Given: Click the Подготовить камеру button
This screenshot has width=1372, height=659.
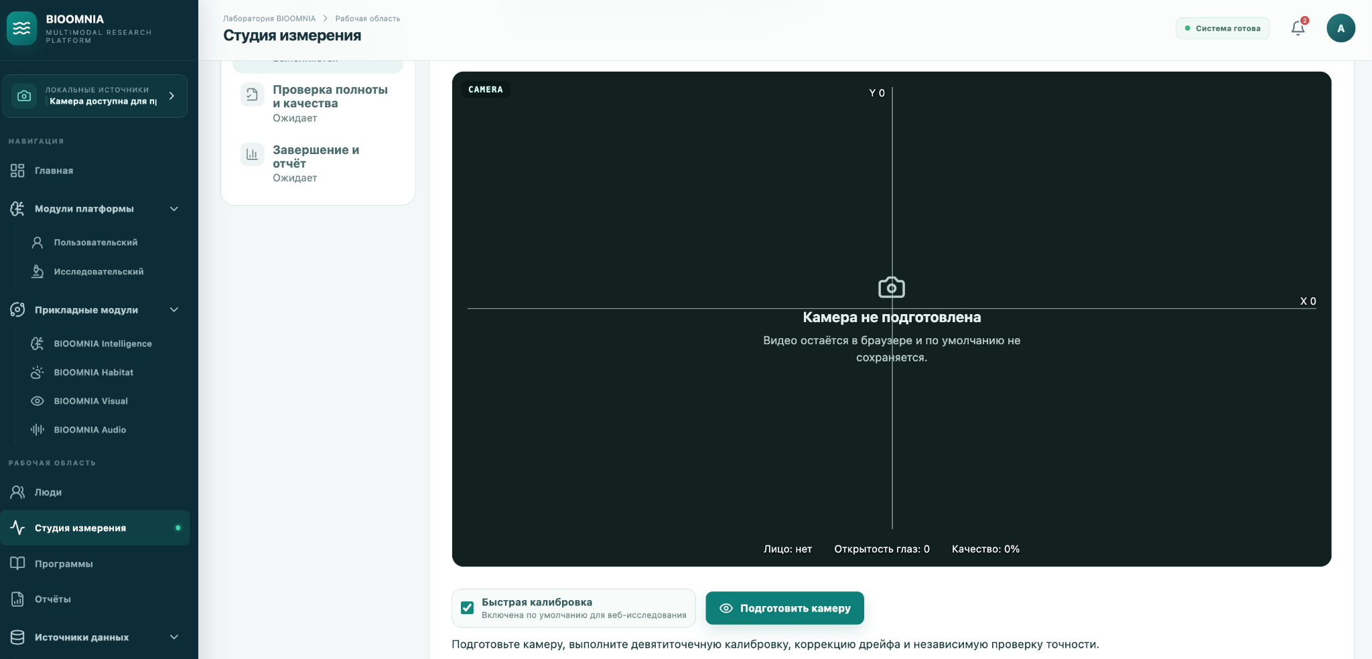Looking at the screenshot, I should tap(784, 608).
